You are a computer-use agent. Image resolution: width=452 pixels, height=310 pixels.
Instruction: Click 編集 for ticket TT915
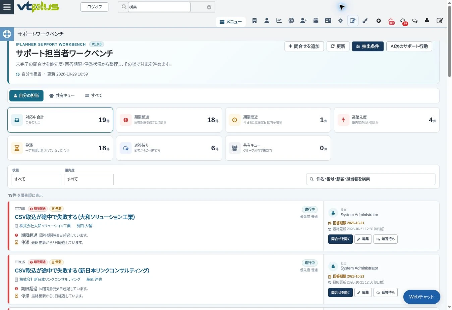point(363,293)
